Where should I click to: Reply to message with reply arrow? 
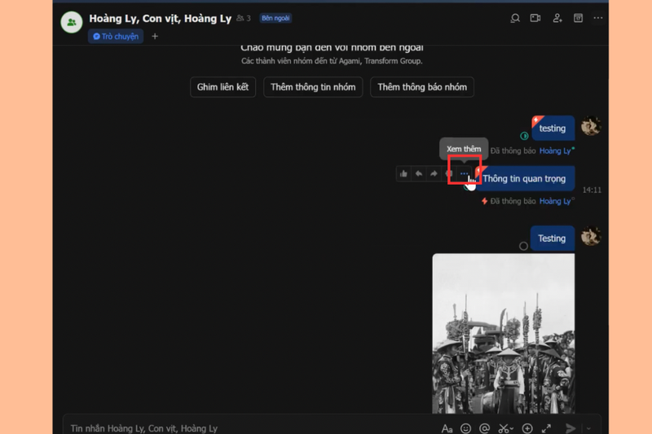[419, 173]
